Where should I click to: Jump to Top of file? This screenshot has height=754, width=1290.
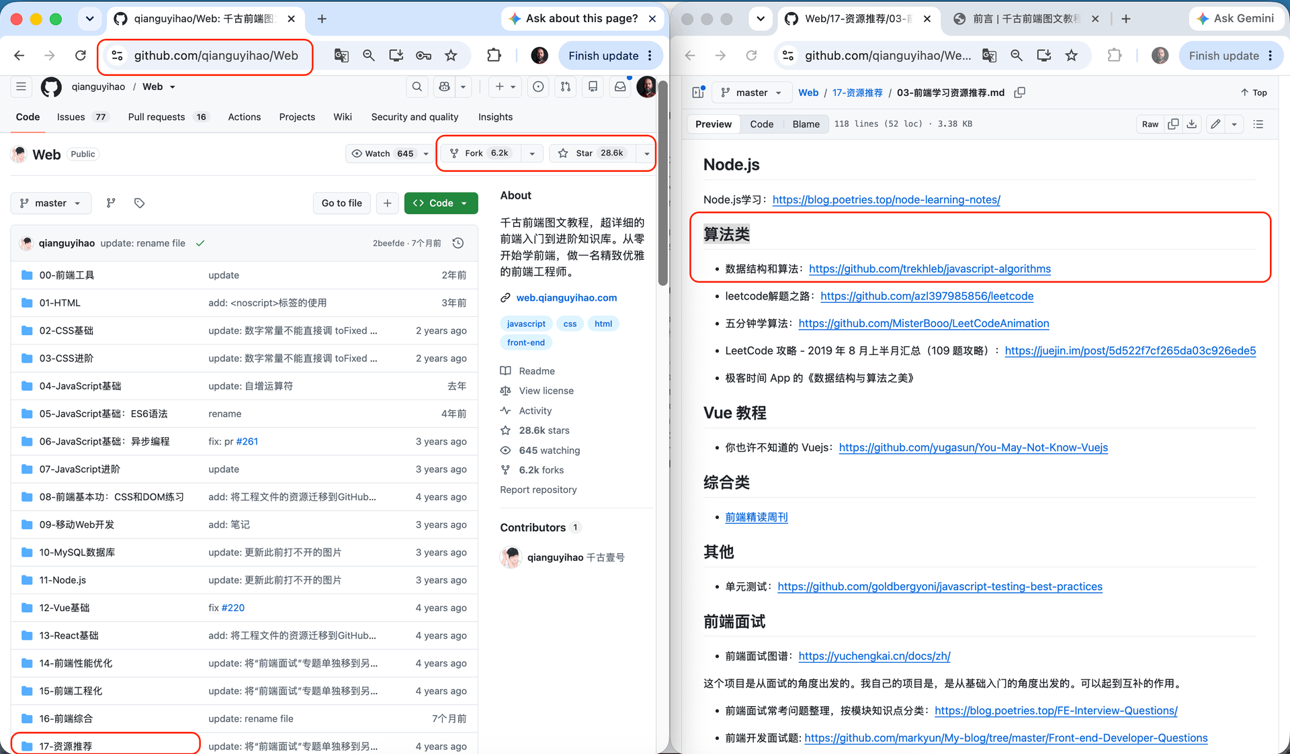[1254, 93]
